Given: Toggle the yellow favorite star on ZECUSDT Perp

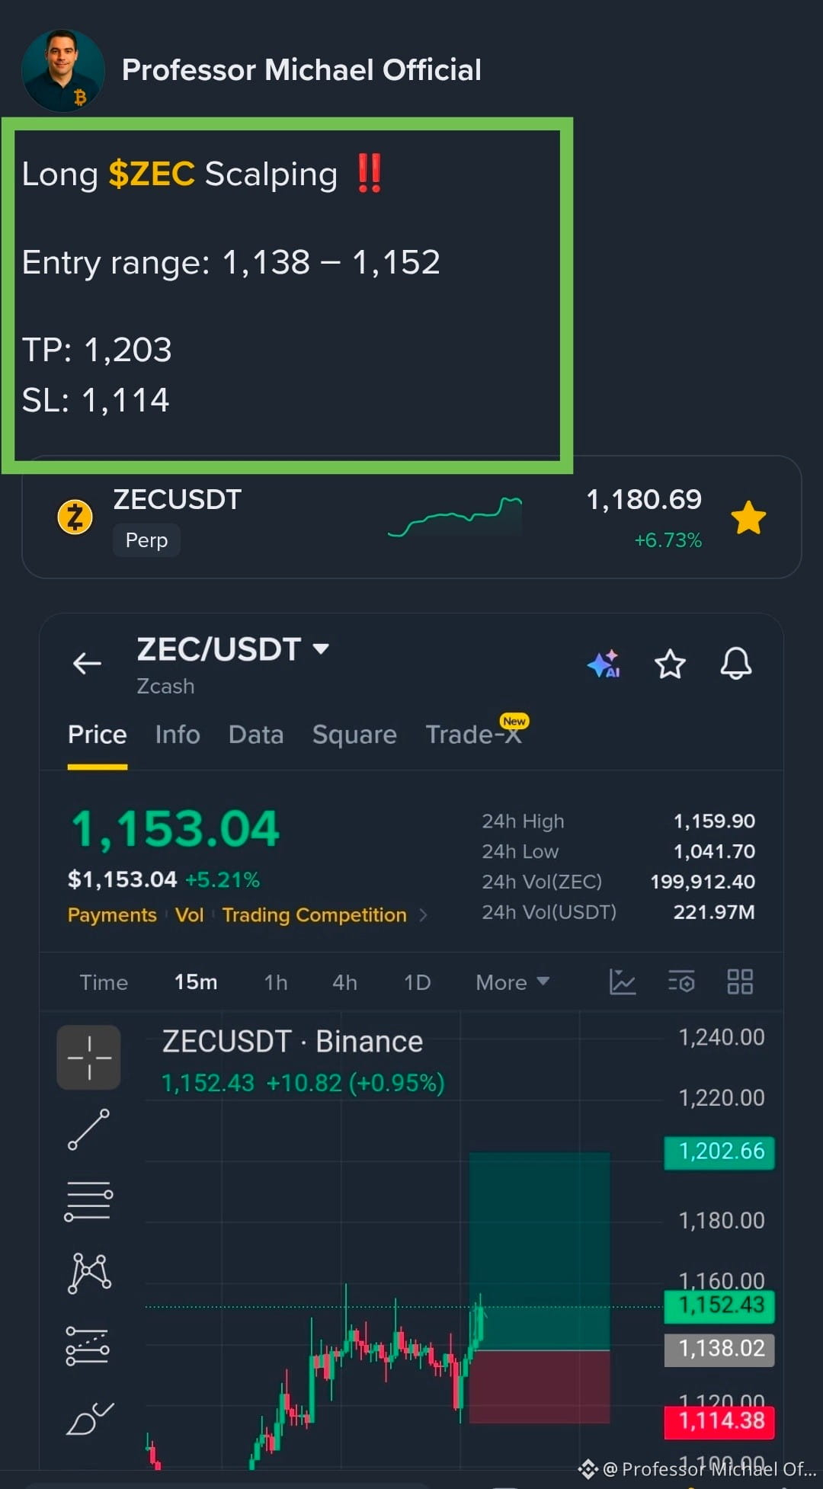Looking at the screenshot, I should click(x=748, y=518).
